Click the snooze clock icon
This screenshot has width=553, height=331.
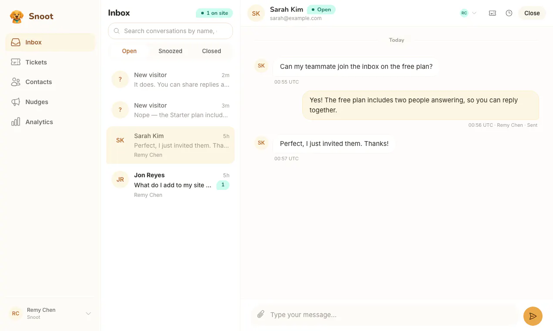pos(509,13)
